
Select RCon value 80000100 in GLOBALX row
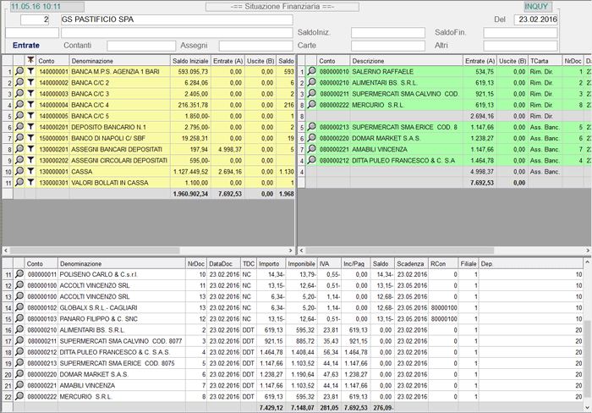pyautogui.click(x=444, y=307)
